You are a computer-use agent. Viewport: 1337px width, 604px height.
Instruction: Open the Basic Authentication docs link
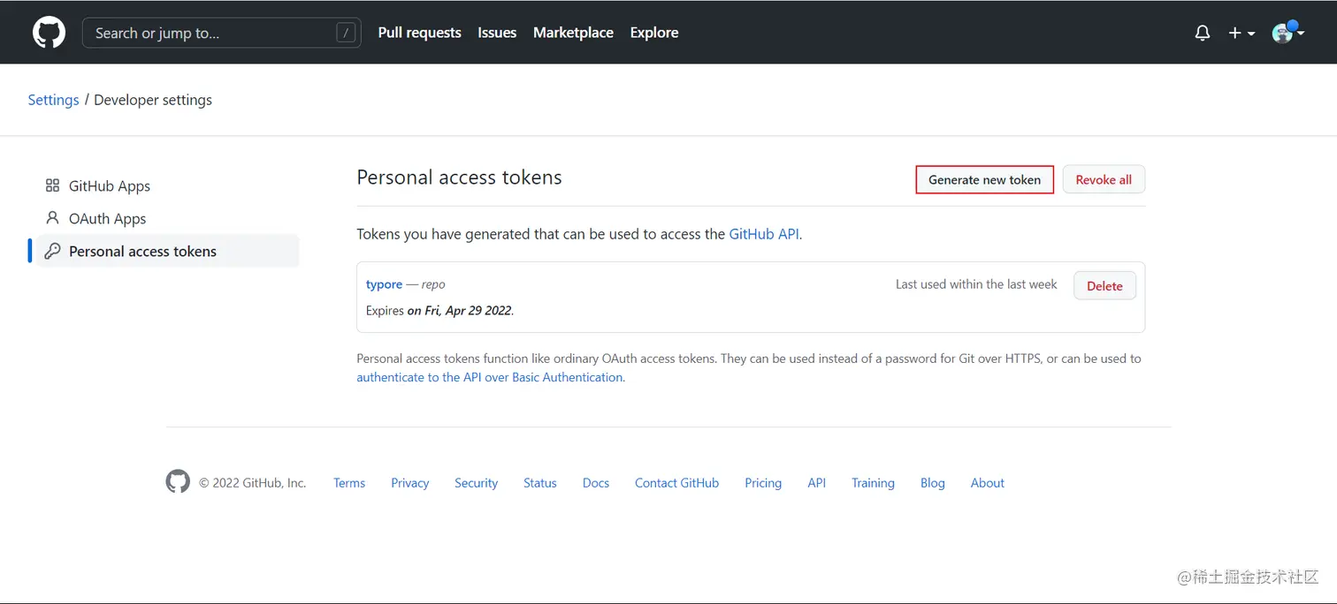(x=490, y=377)
